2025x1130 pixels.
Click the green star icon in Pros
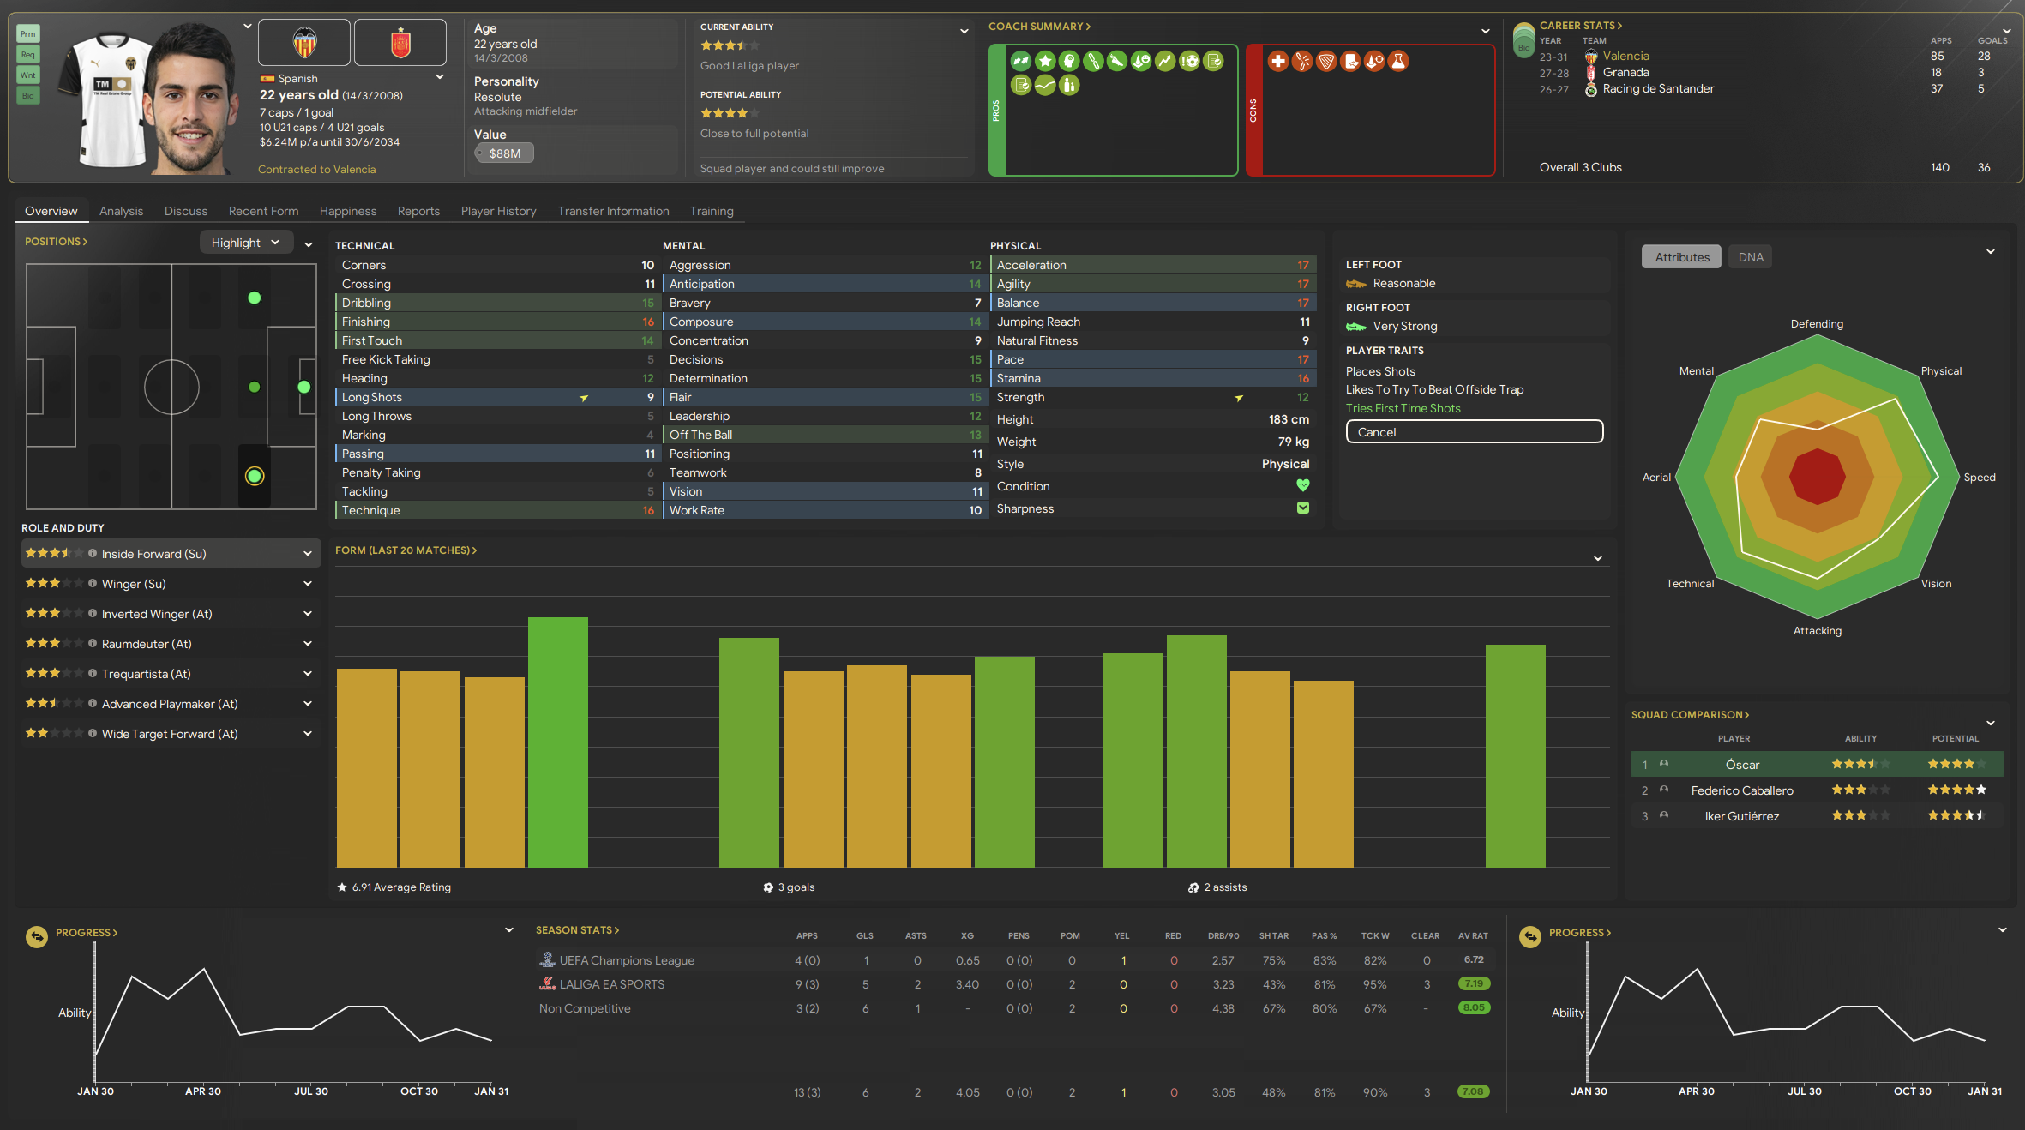pos(1045,61)
